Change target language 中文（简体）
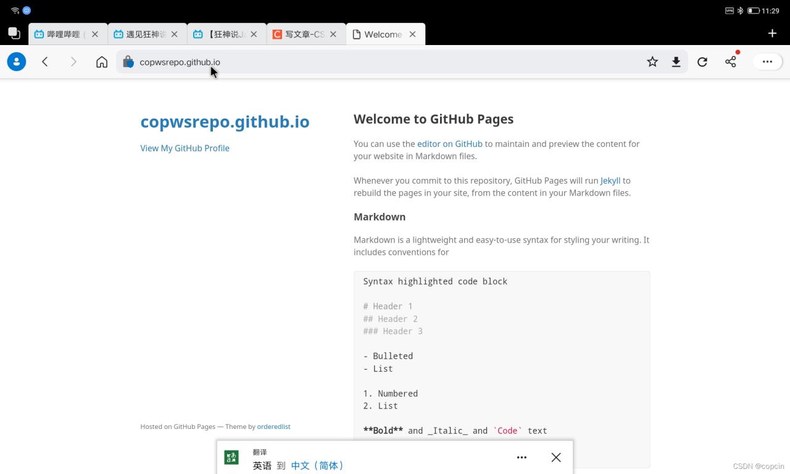The height and width of the screenshot is (474, 790). point(318,465)
